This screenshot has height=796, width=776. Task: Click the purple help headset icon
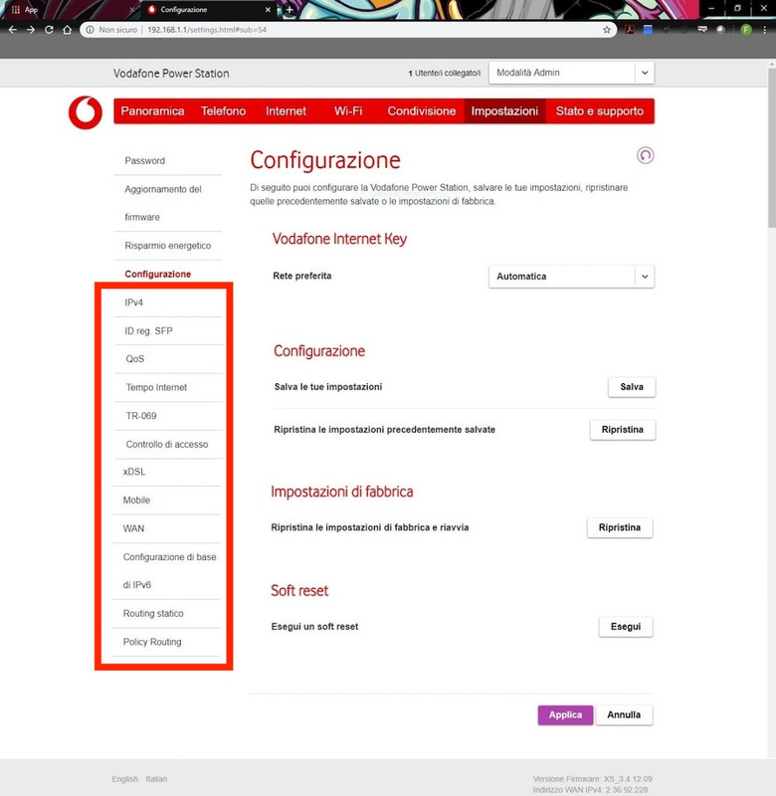click(645, 155)
